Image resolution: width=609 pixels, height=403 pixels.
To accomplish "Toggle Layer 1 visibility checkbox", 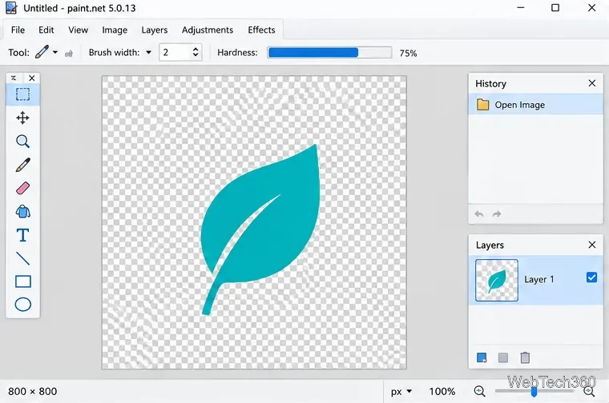I will tap(591, 277).
